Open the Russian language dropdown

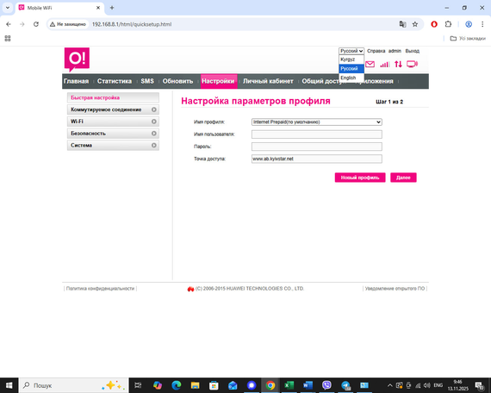(x=351, y=51)
